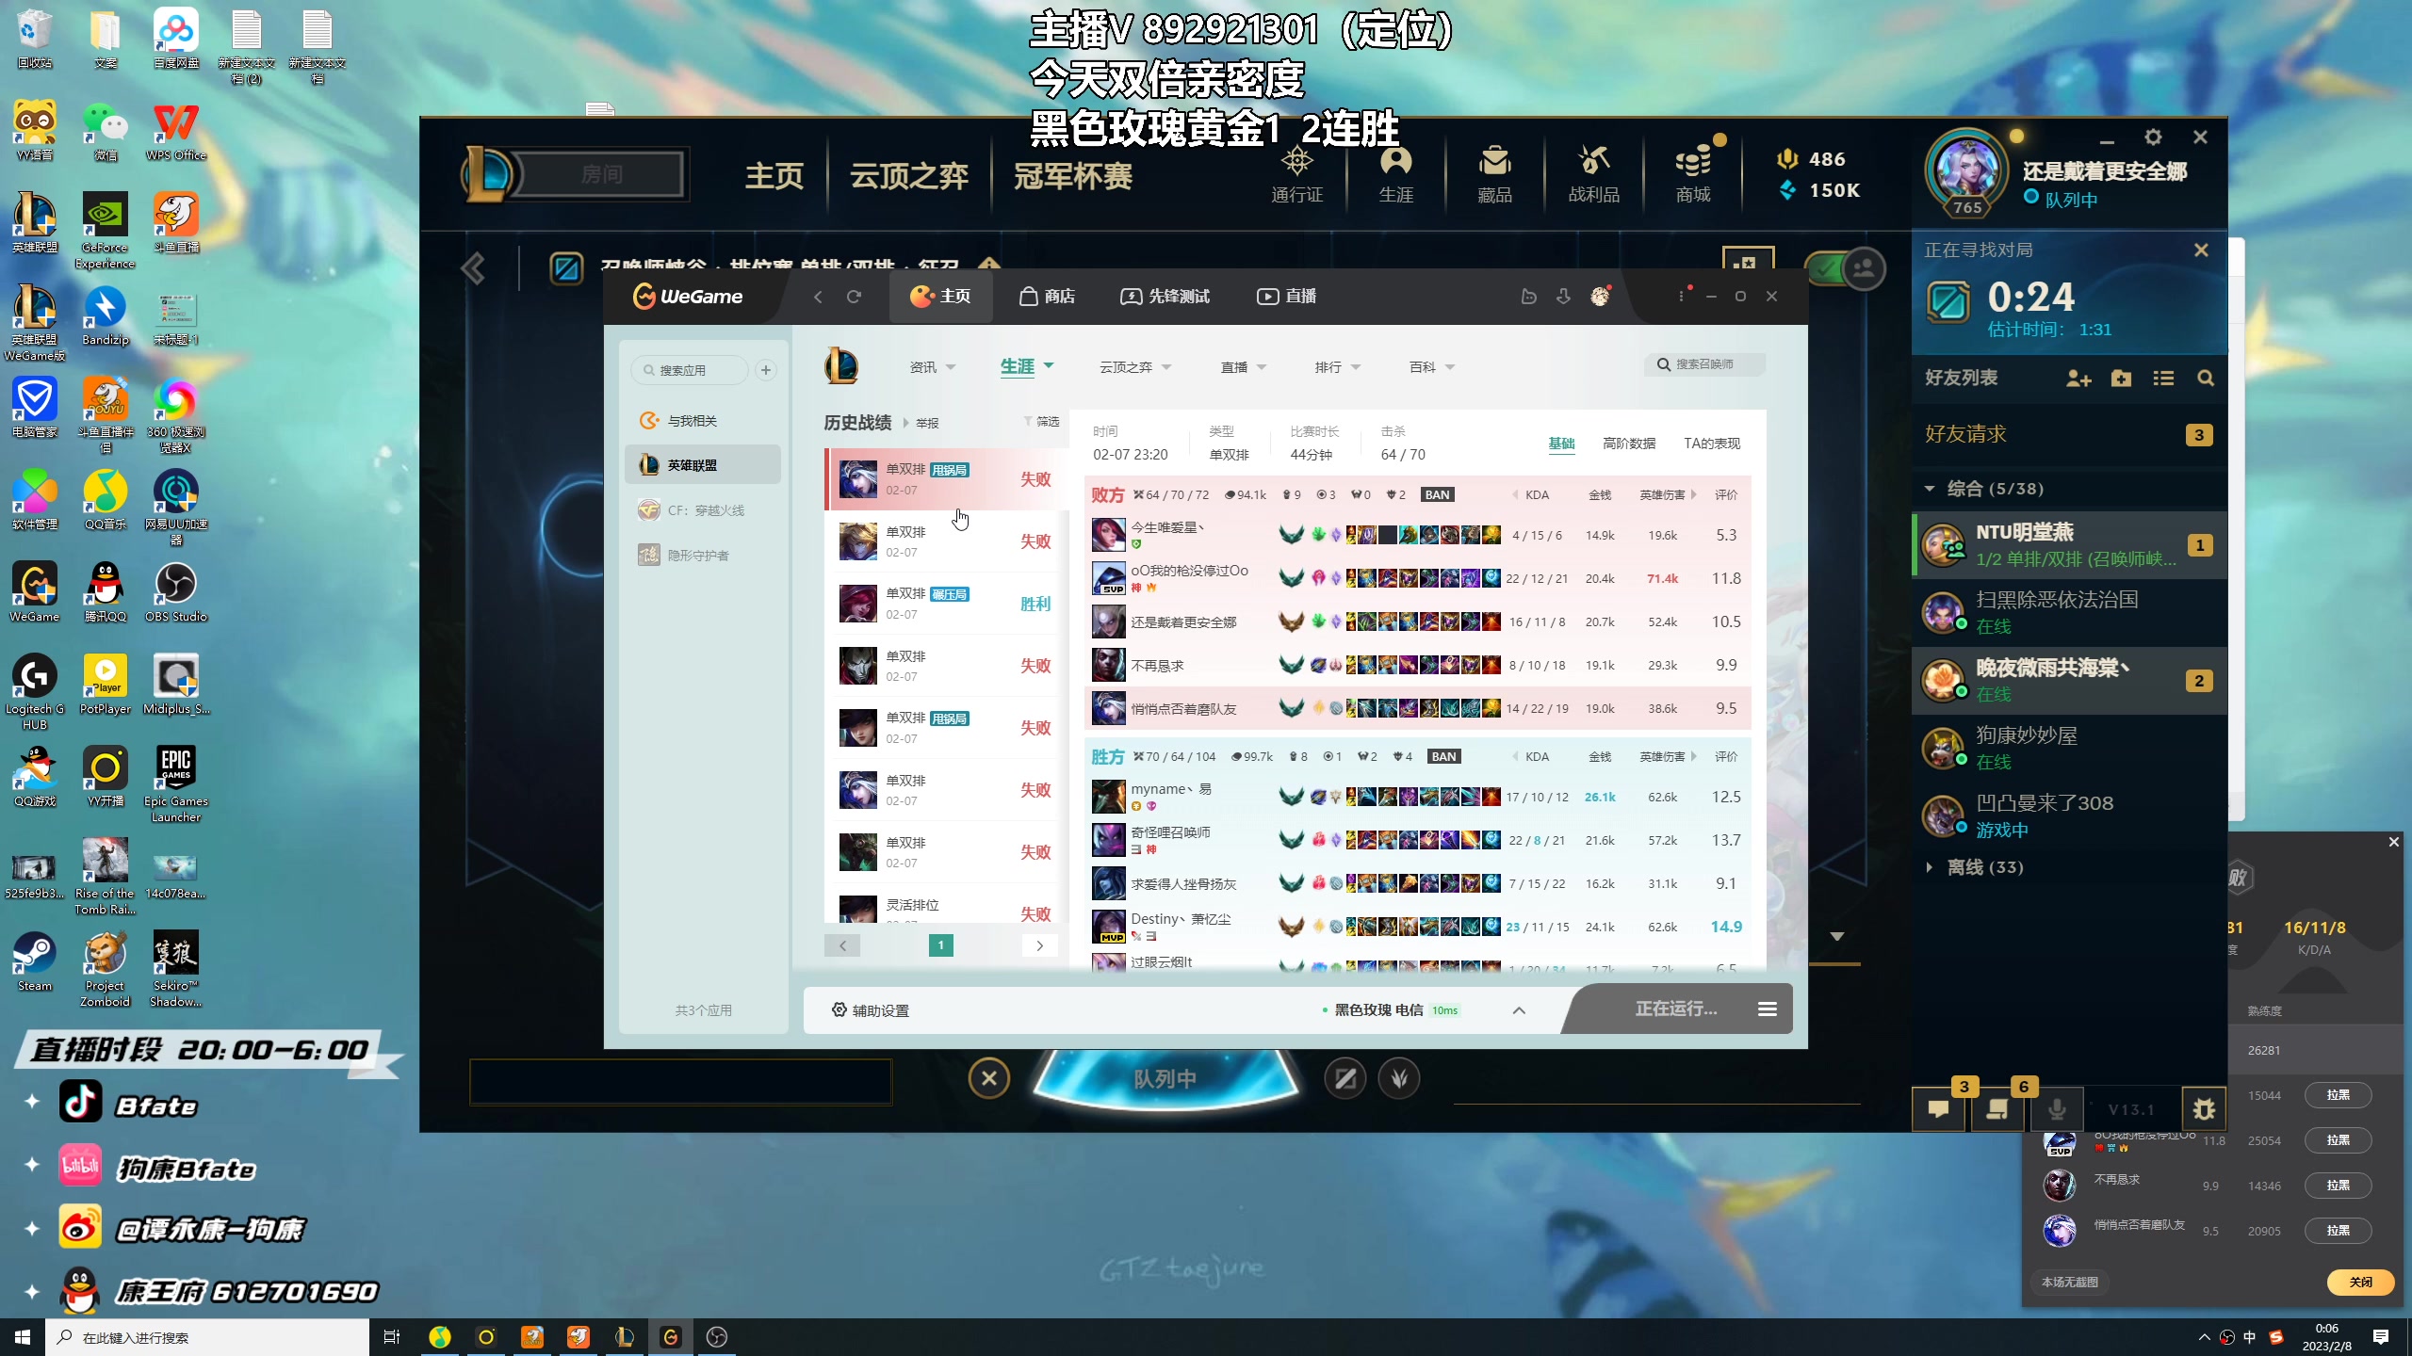The image size is (2412, 1356).
Task: Open the friend list search icon
Action: click(2205, 379)
